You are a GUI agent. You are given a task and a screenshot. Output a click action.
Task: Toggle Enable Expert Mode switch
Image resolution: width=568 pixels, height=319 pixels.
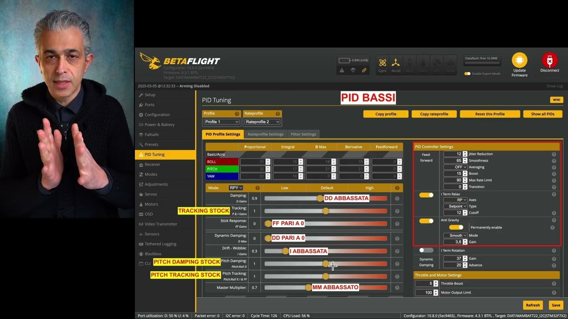pos(467,74)
